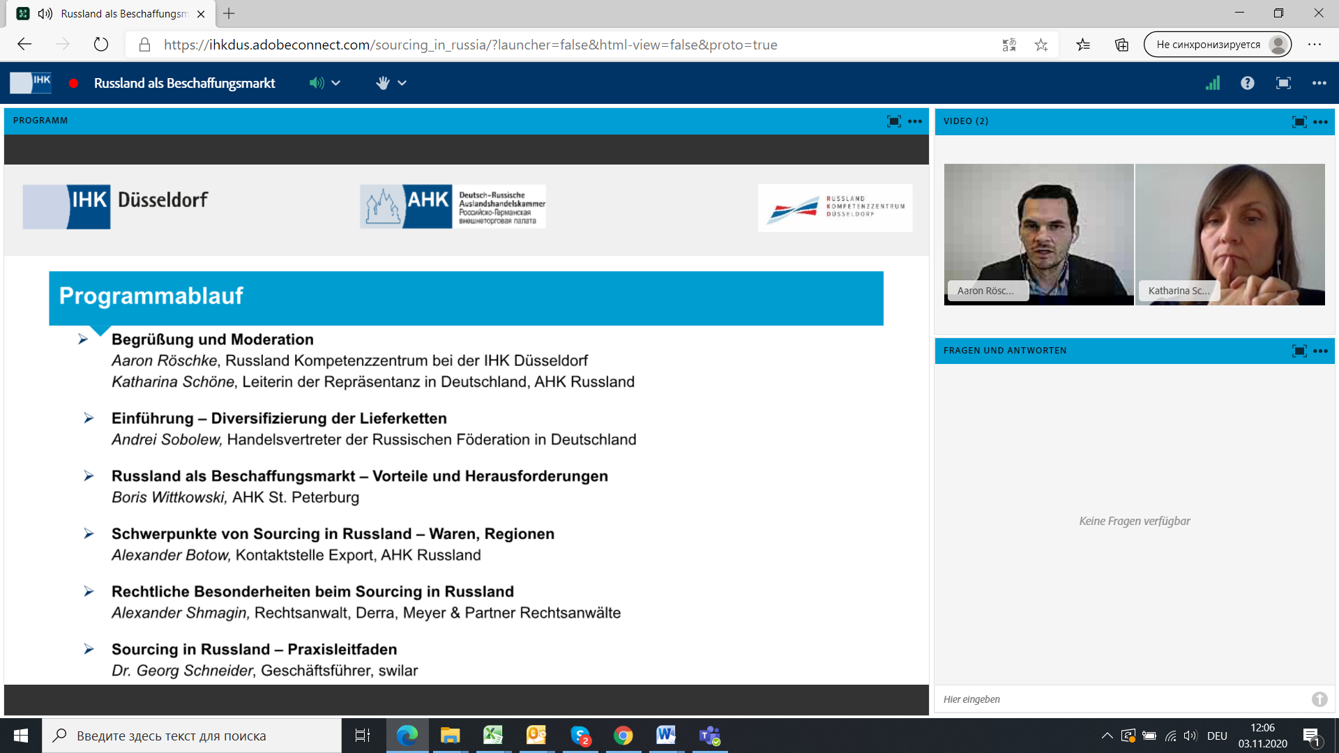Toggle the speaker audio icon
Image resolution: width=1339 pixels, height=753 pixels.
coord(317,83)
